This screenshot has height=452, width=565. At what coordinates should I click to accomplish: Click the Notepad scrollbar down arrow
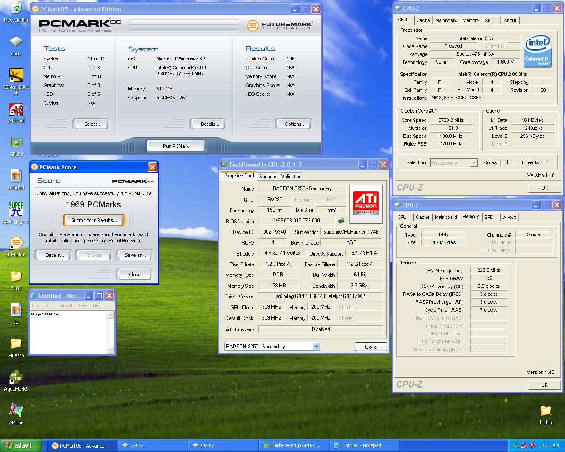click(x=110, y=350)
